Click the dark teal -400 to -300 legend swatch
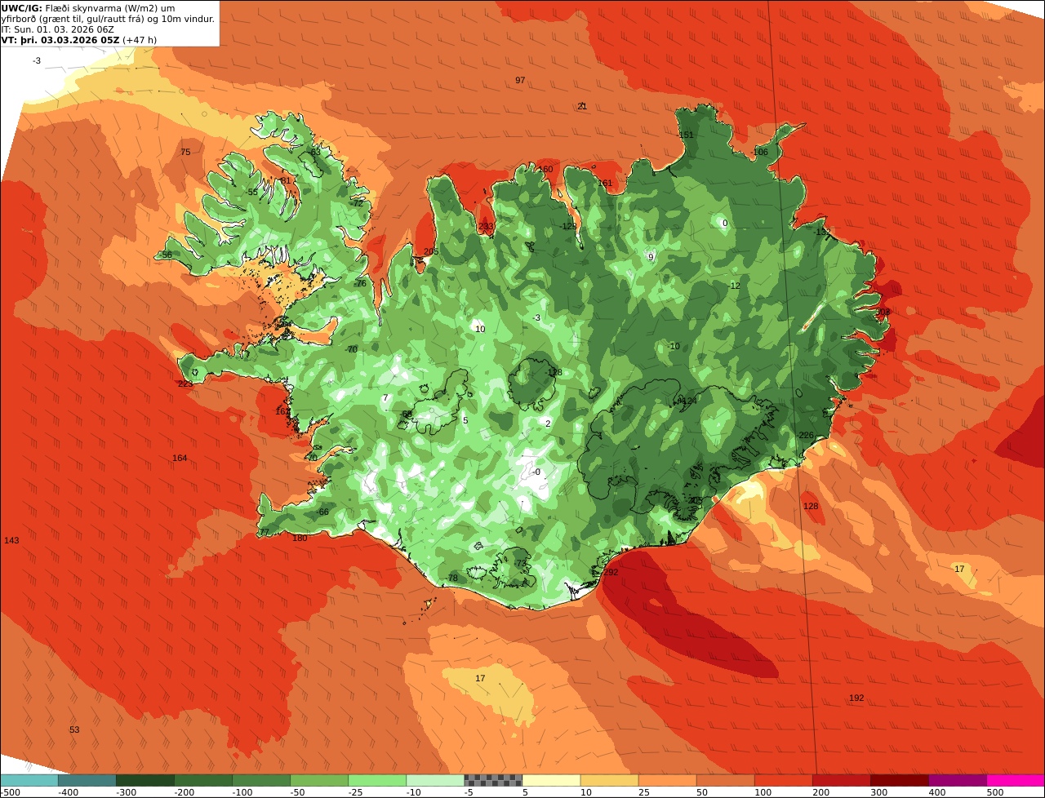 tap(87, 780)
